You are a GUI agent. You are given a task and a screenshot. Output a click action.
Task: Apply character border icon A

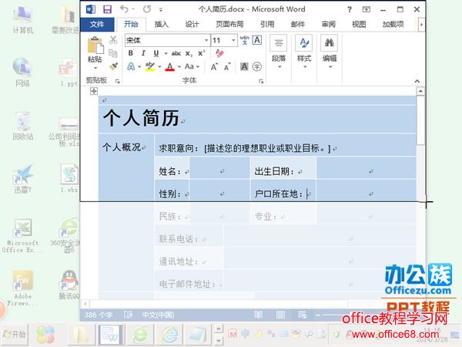[x=257, y=40]
